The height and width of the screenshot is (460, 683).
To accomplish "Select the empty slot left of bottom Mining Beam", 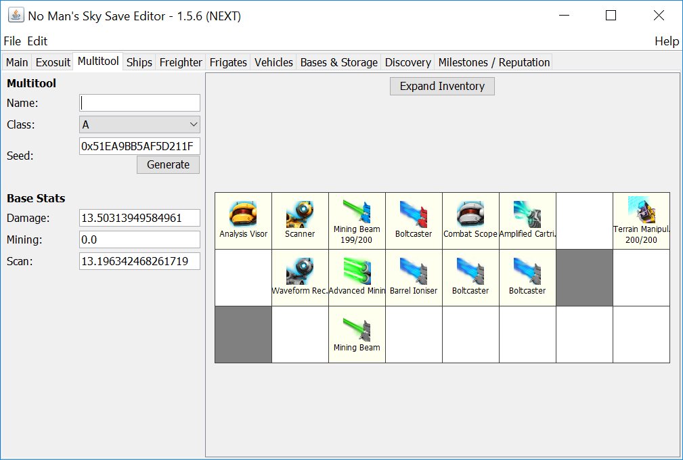I will click(300, 334).
